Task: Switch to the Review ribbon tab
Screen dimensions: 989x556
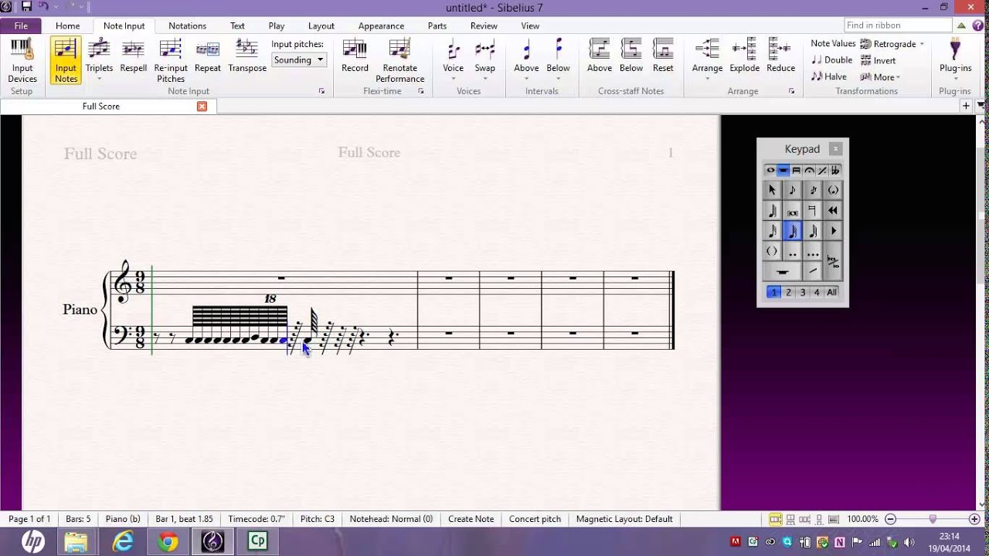Action: click(484, 25)
